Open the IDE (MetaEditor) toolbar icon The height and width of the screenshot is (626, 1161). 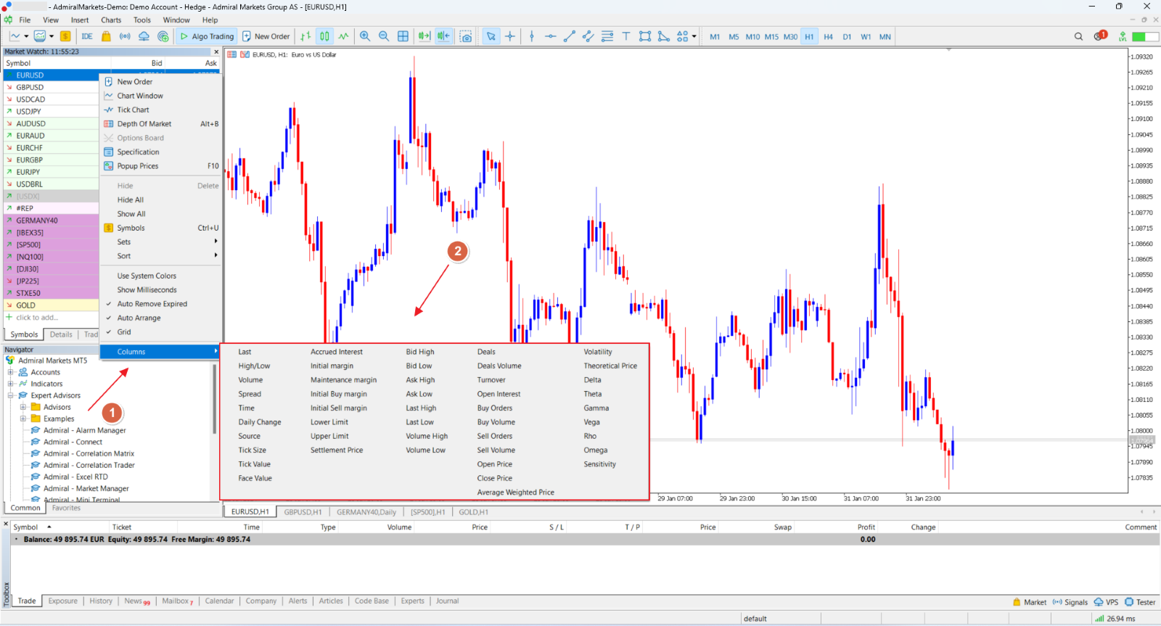(x=87, y=36)
